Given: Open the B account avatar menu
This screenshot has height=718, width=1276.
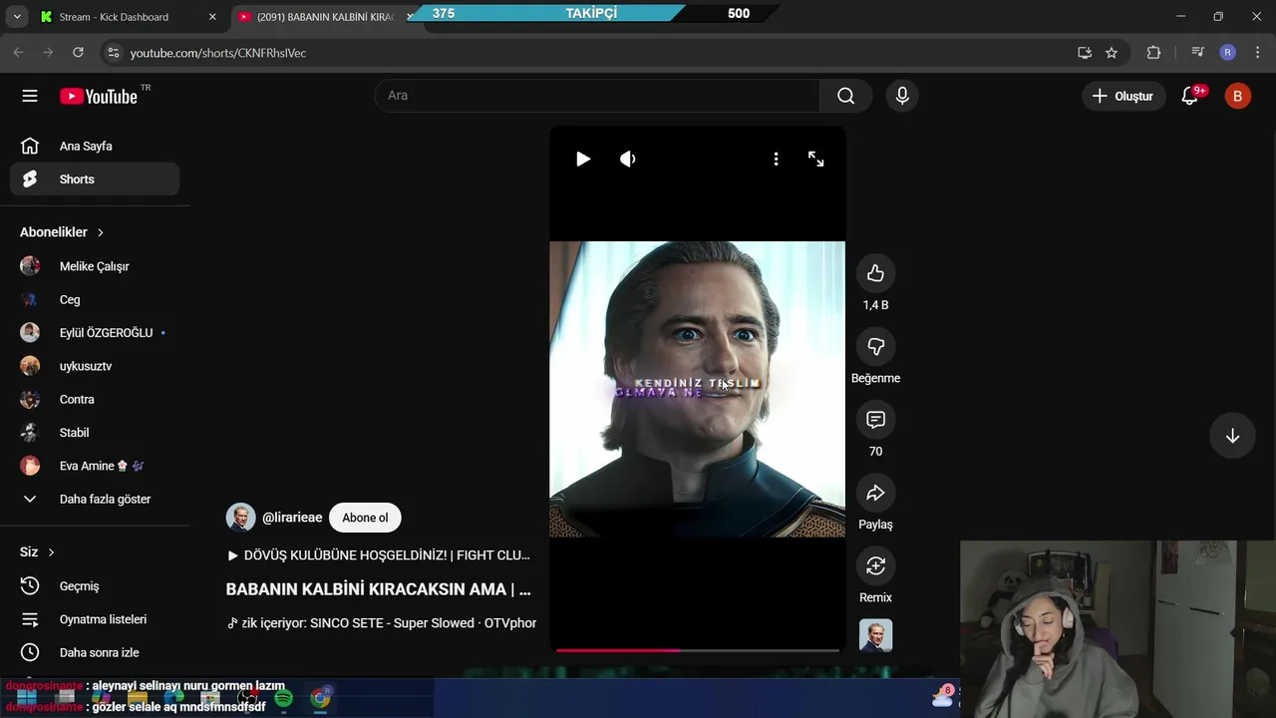Looking at the screenshot, I should point(1237,96).
